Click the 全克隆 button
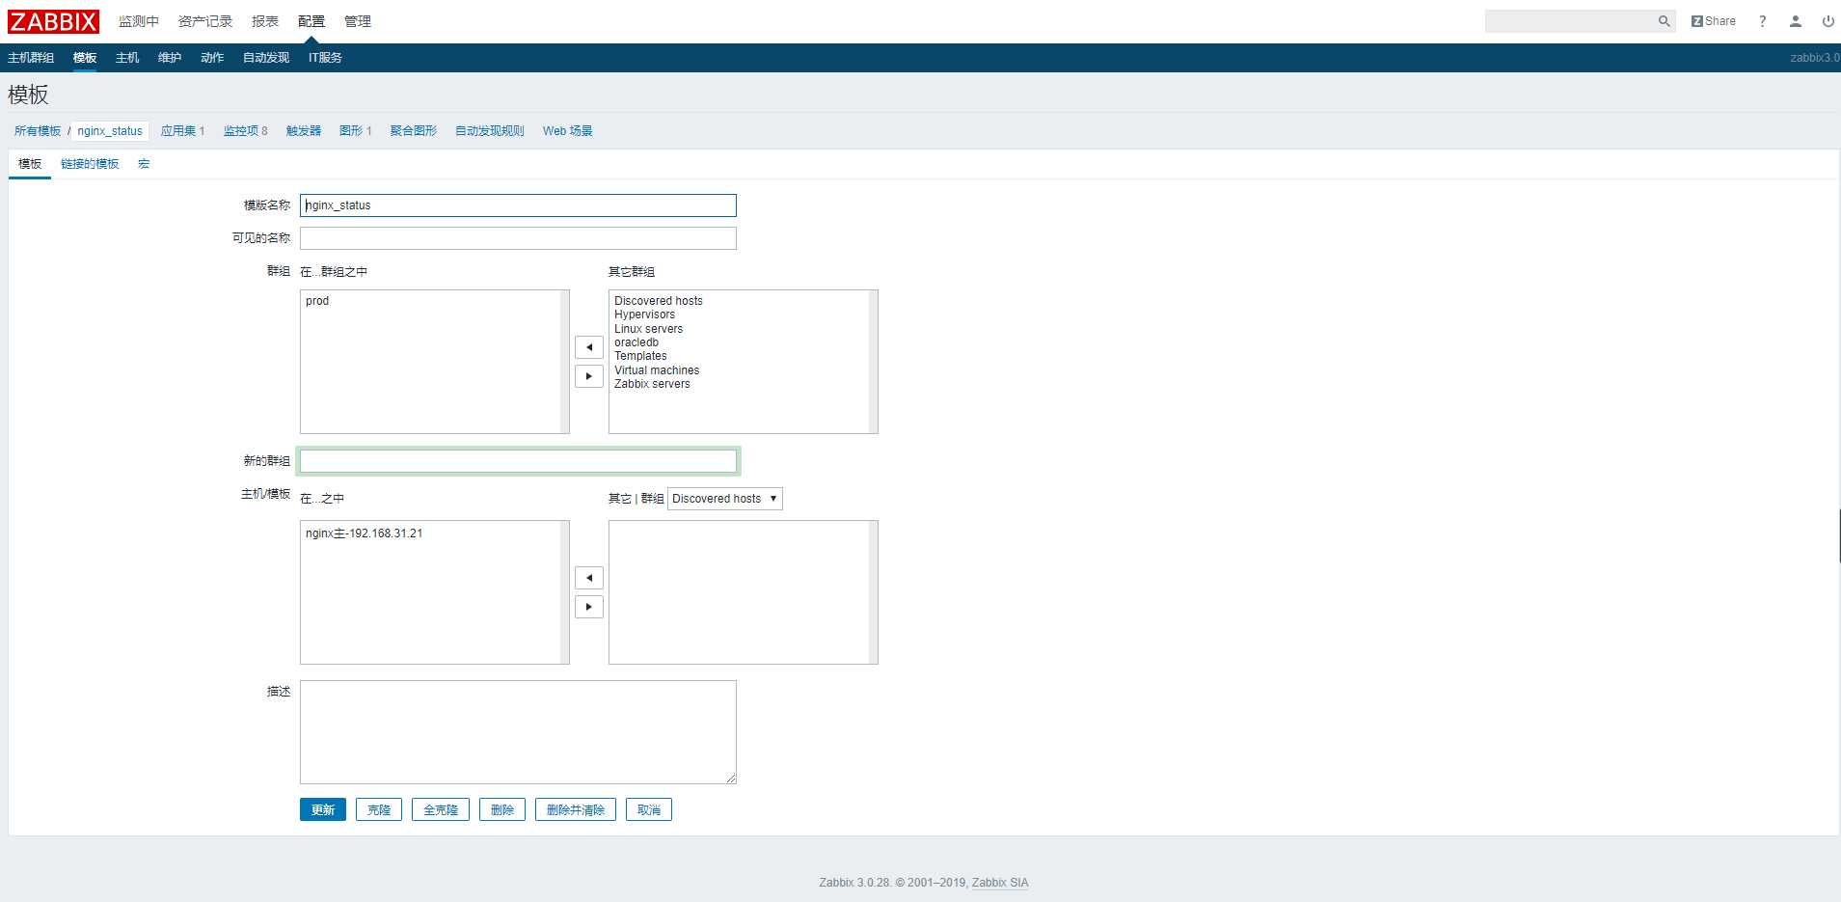Image resolution: width=1841 pixels, height=902 pixels. coord(441,810)
